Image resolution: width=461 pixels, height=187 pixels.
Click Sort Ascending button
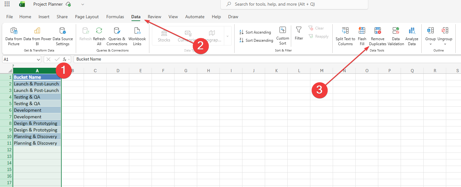click(x=255, y=32)
